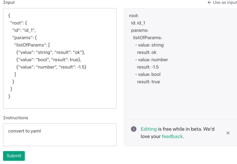
Task: Click the Use as input text
Action: [x=225, y=2]
